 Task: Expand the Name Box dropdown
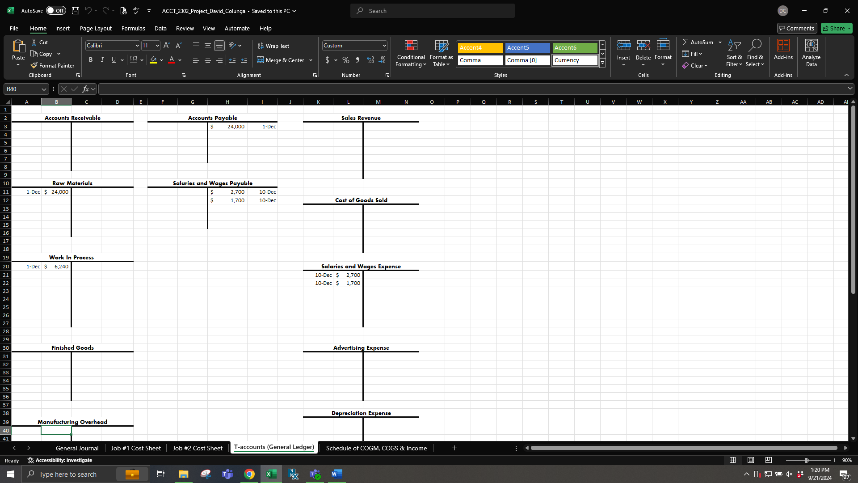pyautogui.click(x=44, y=89)
